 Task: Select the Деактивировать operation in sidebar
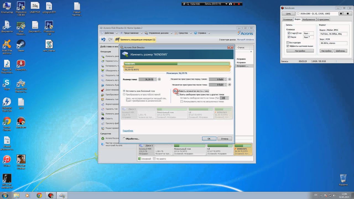(x=110, y=90)
